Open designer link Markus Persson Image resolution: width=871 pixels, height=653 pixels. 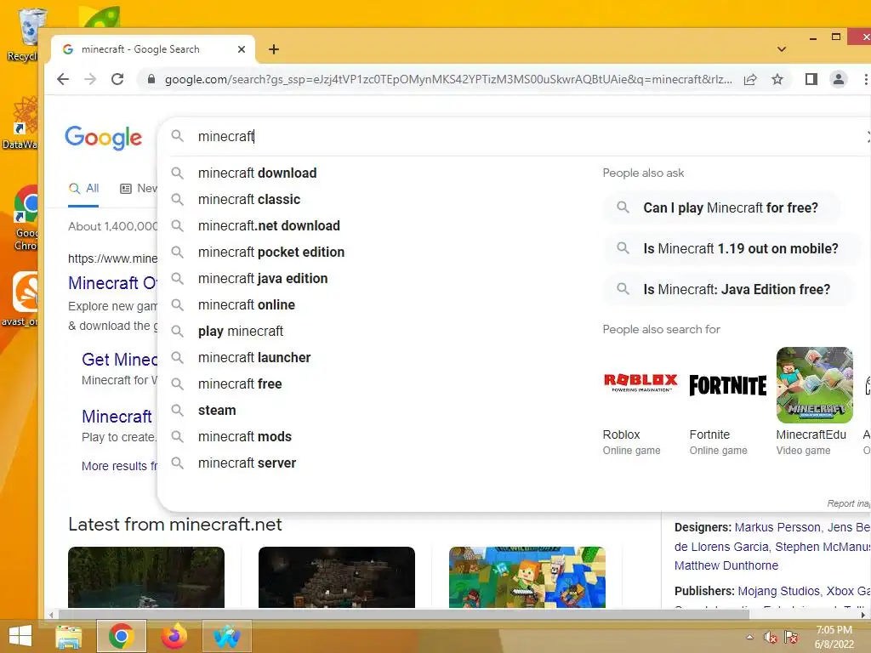click(x=777, y=527)
